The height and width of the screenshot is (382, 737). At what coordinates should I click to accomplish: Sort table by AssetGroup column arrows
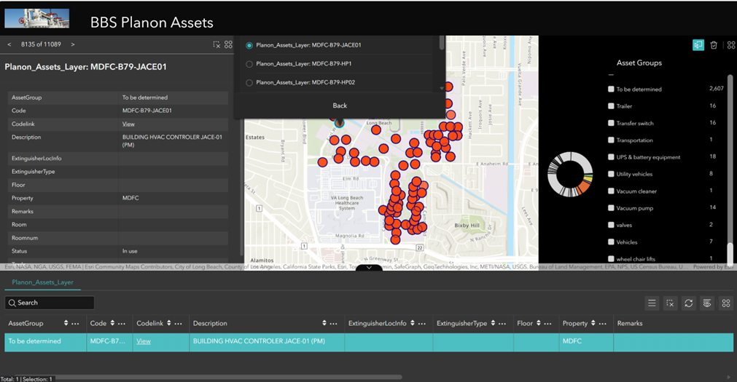[66, 323]
